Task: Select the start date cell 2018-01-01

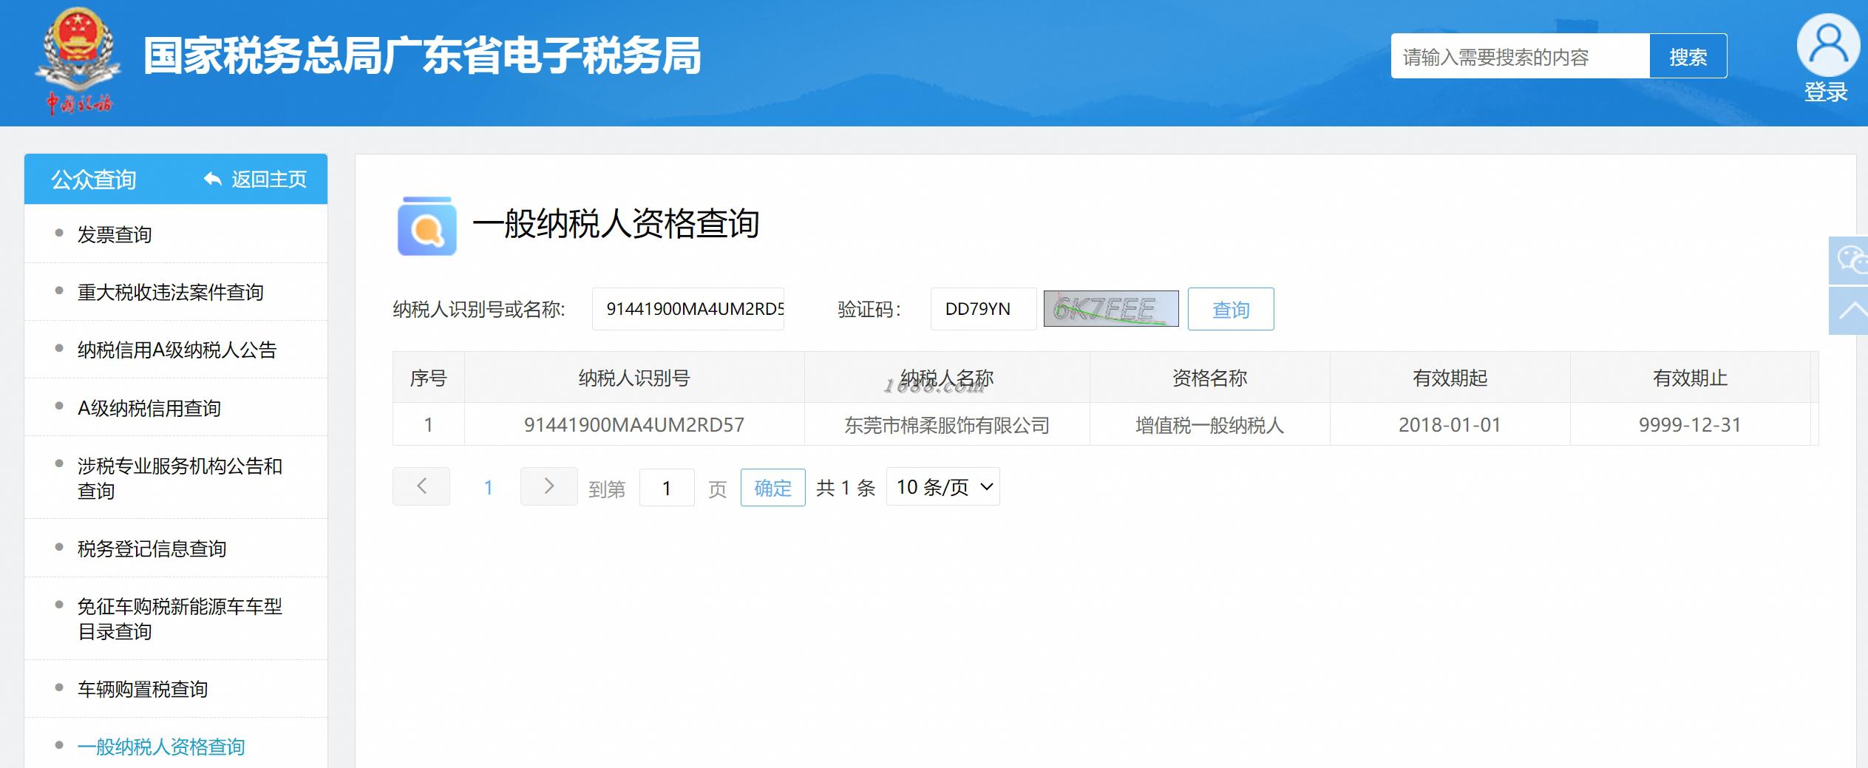Action: [x=1450, y=424]
